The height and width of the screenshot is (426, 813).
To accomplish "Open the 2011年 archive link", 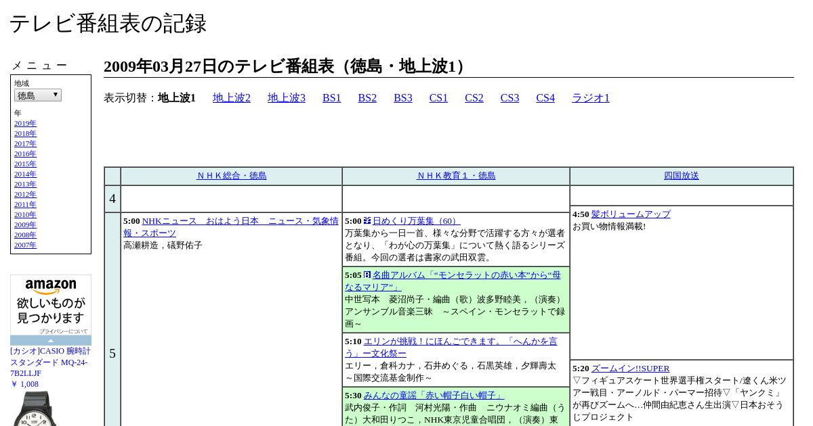I will pos(25,205).
